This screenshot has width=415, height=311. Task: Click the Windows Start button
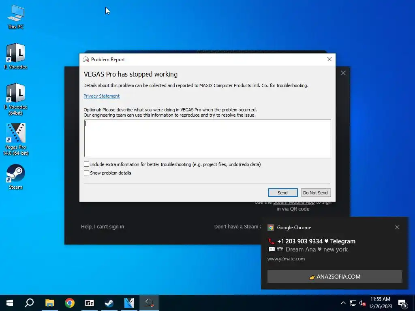click(10, 303)
